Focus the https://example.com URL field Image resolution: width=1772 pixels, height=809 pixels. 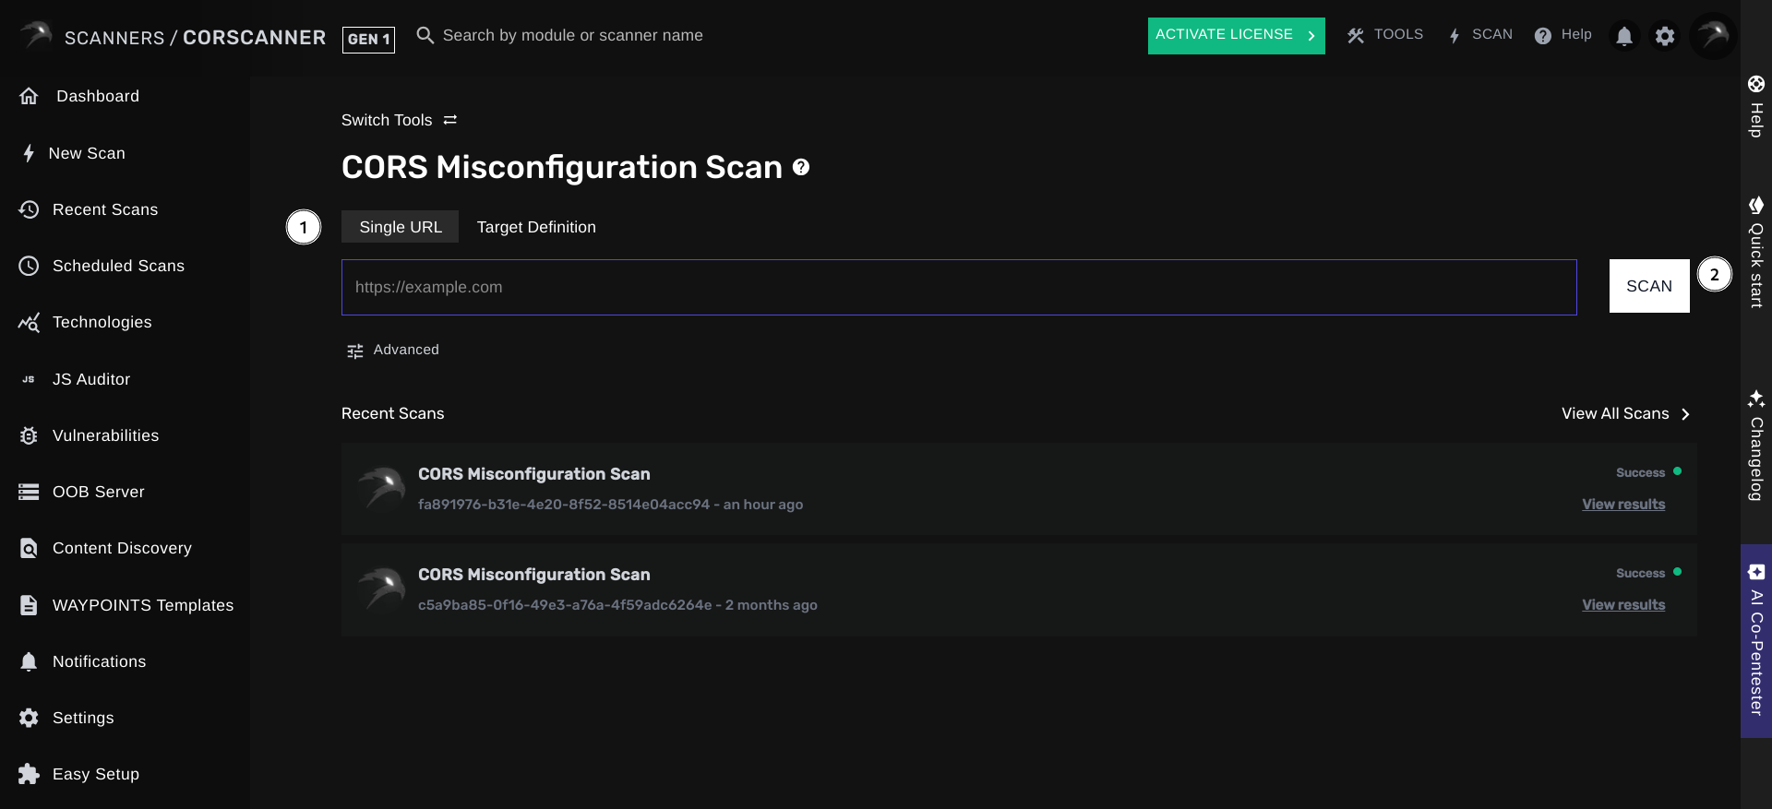tap(959, 287)
